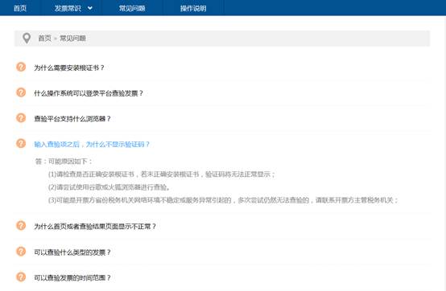Viewport: 446px width, 291px height.
Task: Click question icon beside 为什么需要安装根证书
Action: coord(21,67)
